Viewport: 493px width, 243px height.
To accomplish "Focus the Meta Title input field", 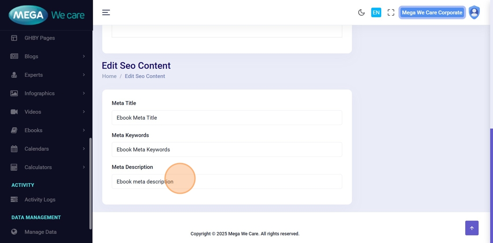I will click(x=227, y=118).
